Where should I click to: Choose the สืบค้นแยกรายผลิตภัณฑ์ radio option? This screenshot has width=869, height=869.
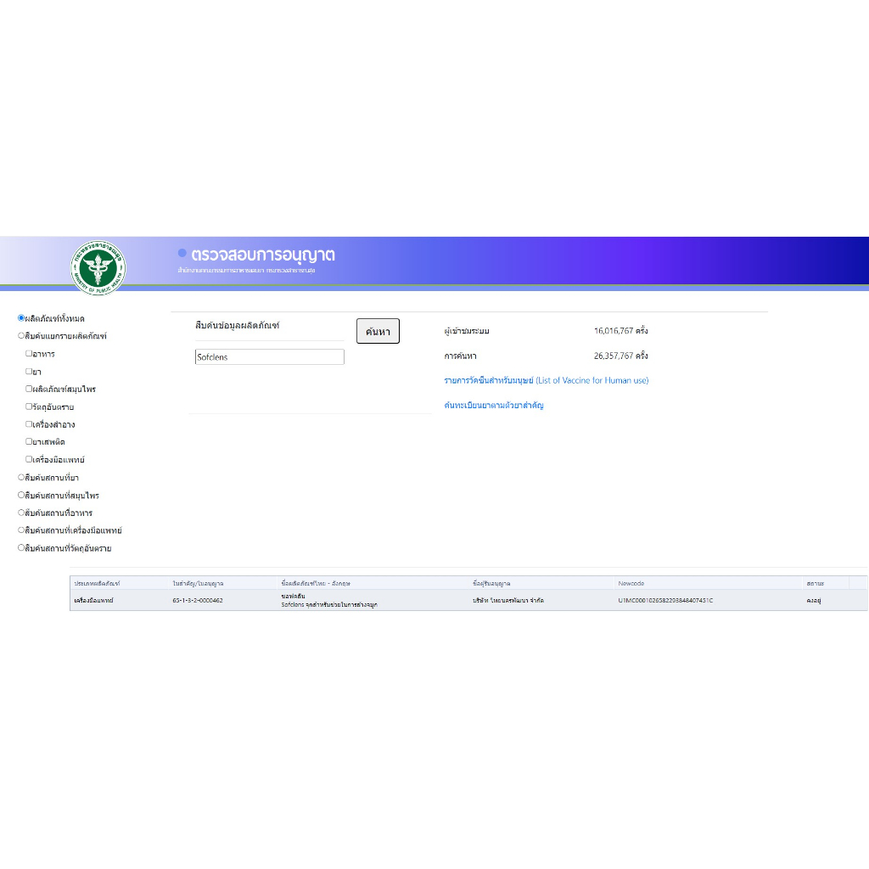pyautogui.click(x=21, y=336)
